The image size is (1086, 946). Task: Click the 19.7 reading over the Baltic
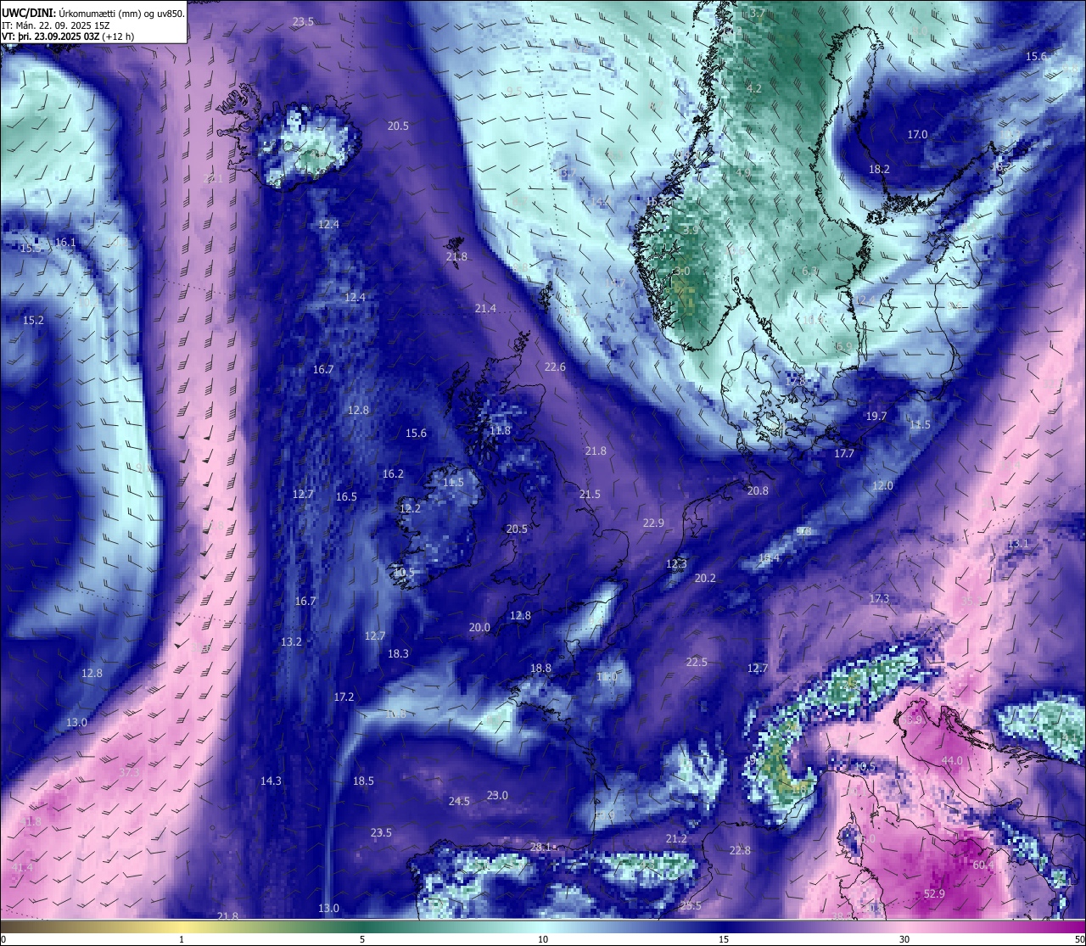876,417
